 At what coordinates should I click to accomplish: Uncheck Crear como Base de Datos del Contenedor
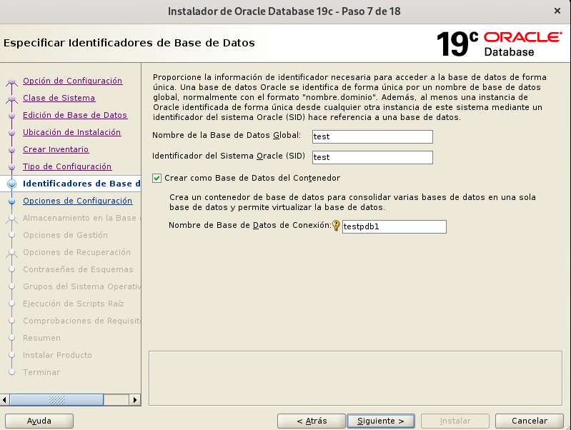tap(157, 178)
